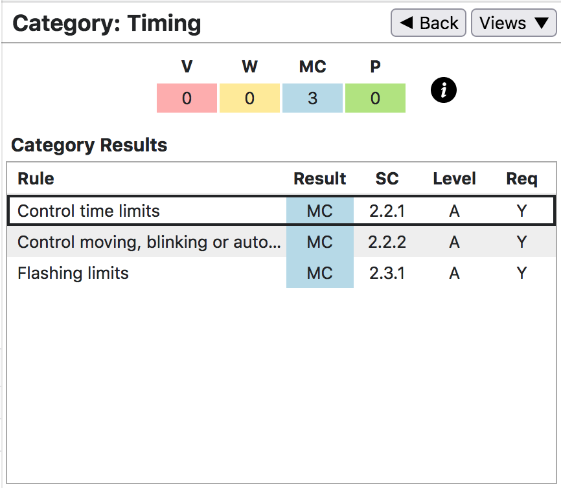Click success criterion 2.3.1 cell
561x488 pixels.
point(387,273)
